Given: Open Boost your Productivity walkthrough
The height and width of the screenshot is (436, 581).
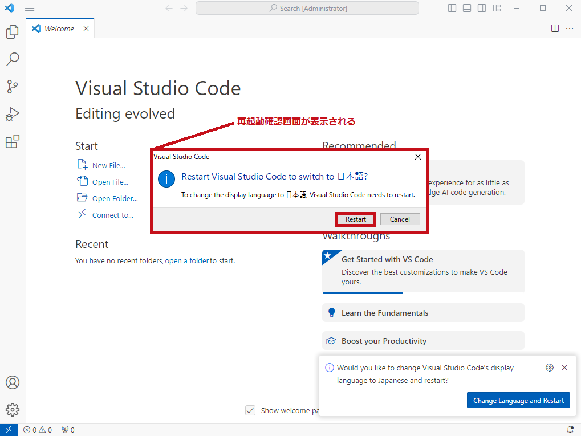Looking at the screenshot, I should 423,341.
